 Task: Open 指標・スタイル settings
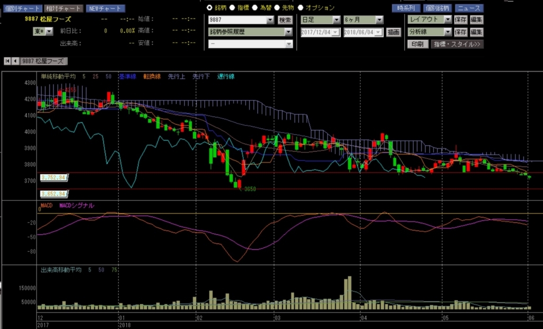[x=457, y=45]
